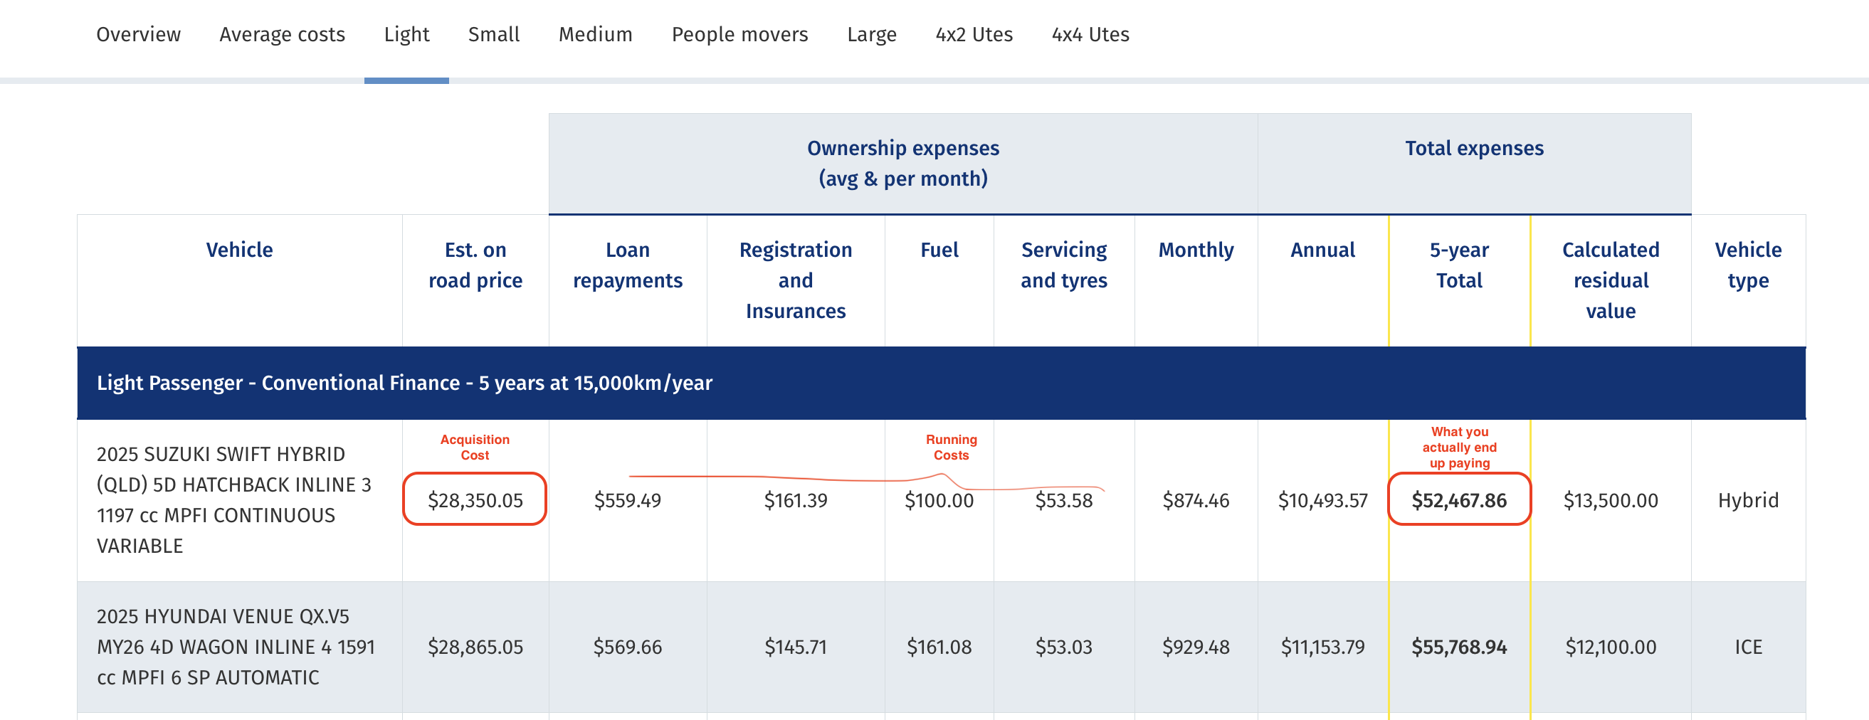Viewport: 1869px width, 720px height.
Task: Go to the Small tab
Action: point(493,34)
